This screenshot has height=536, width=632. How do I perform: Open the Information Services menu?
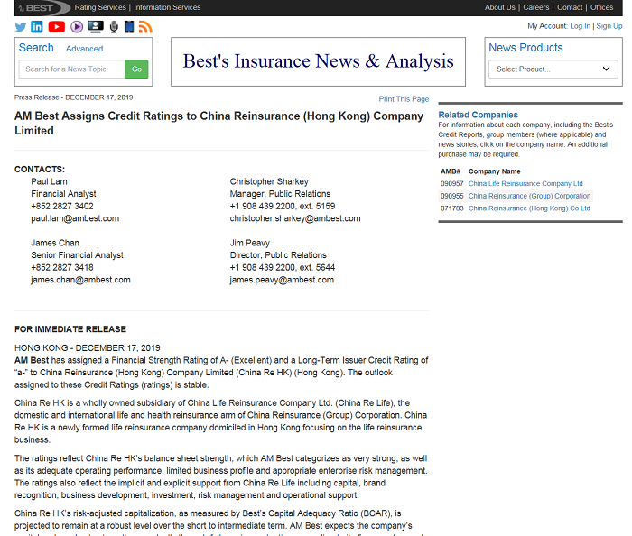click(167, 8)
